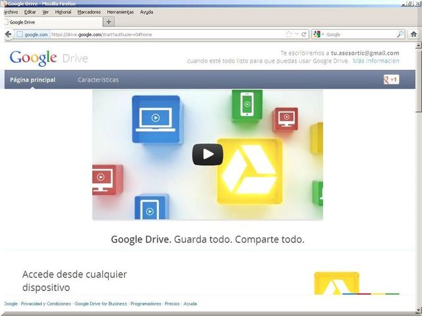
Task: Click the reload page icon
Action: point(304,34)
